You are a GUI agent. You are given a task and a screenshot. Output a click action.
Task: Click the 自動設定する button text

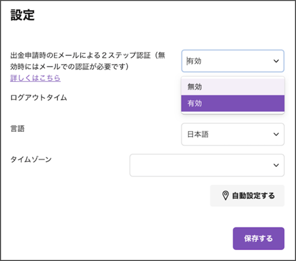click(253, 196)
